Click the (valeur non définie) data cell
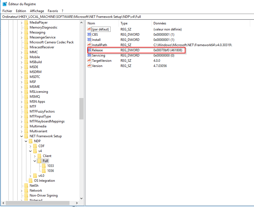 168,29
